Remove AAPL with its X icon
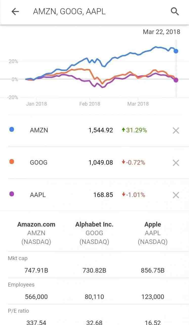The image size is (189, 325). 176,195
